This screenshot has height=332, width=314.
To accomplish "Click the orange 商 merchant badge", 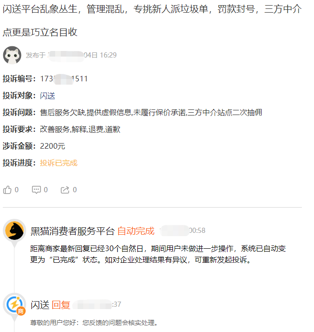I will point(21,311).
